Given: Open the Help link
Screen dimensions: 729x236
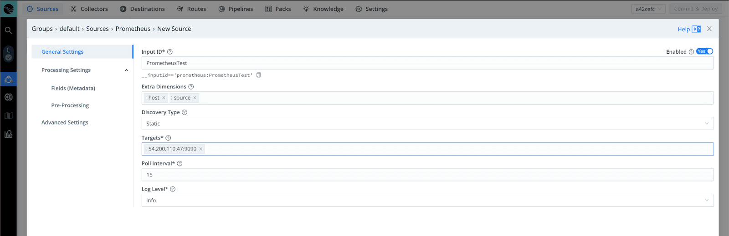Looking at the screenshot, I should point(683,29).
